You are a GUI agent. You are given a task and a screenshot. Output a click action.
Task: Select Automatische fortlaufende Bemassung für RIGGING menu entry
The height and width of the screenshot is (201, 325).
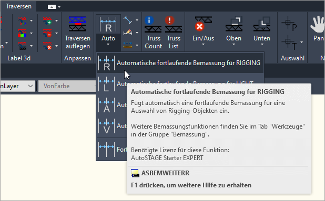pyautogui.click(x=180, y=62)
